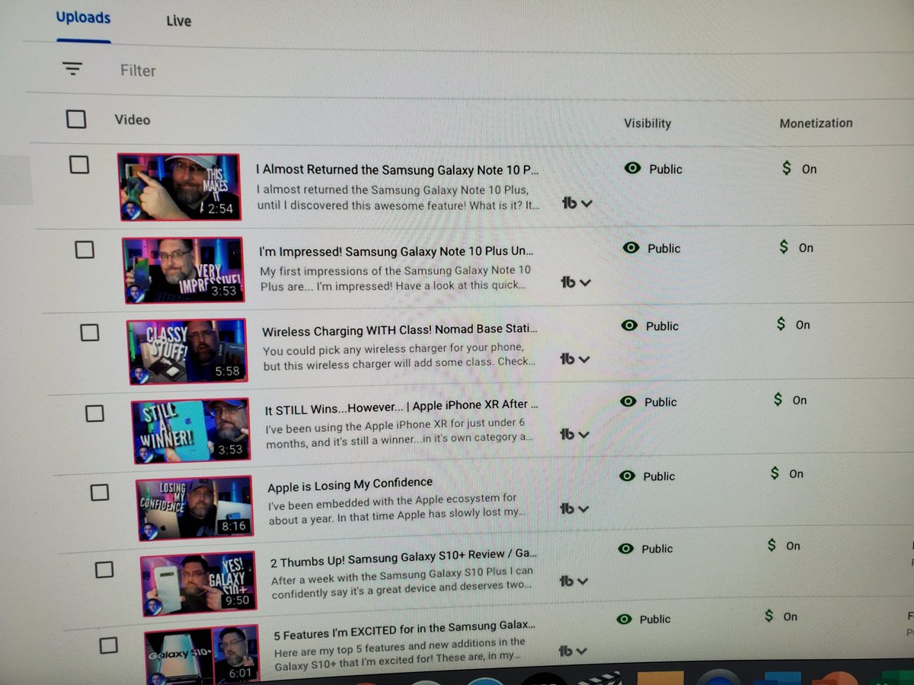Focus the Filter input field

138,71
